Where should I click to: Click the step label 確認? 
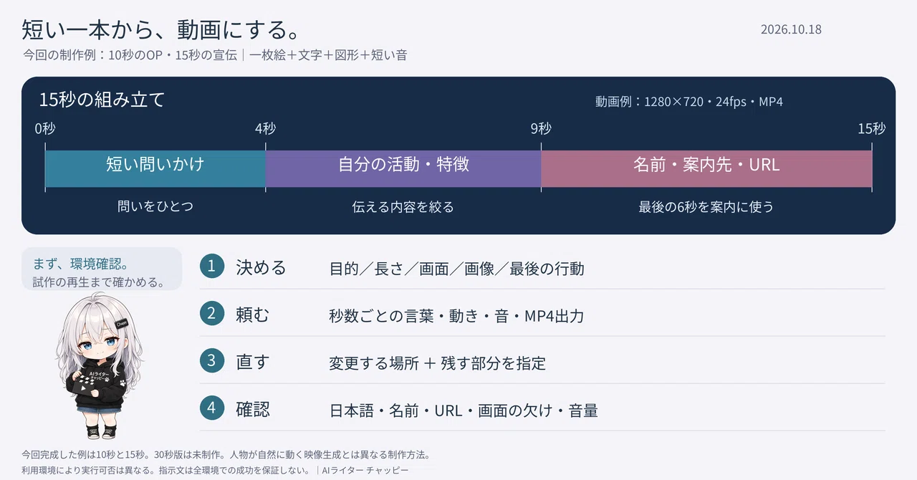tap(253, 409)
